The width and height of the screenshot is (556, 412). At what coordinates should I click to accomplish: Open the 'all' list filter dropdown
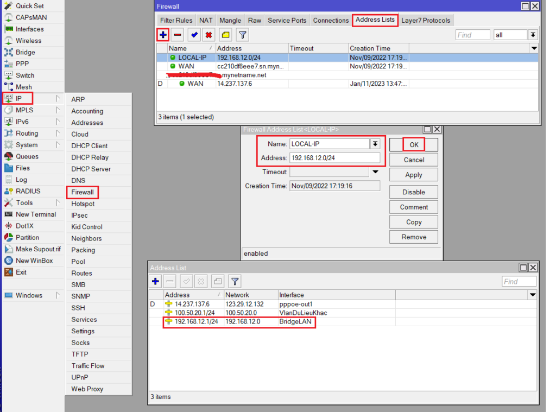point(533,35)
